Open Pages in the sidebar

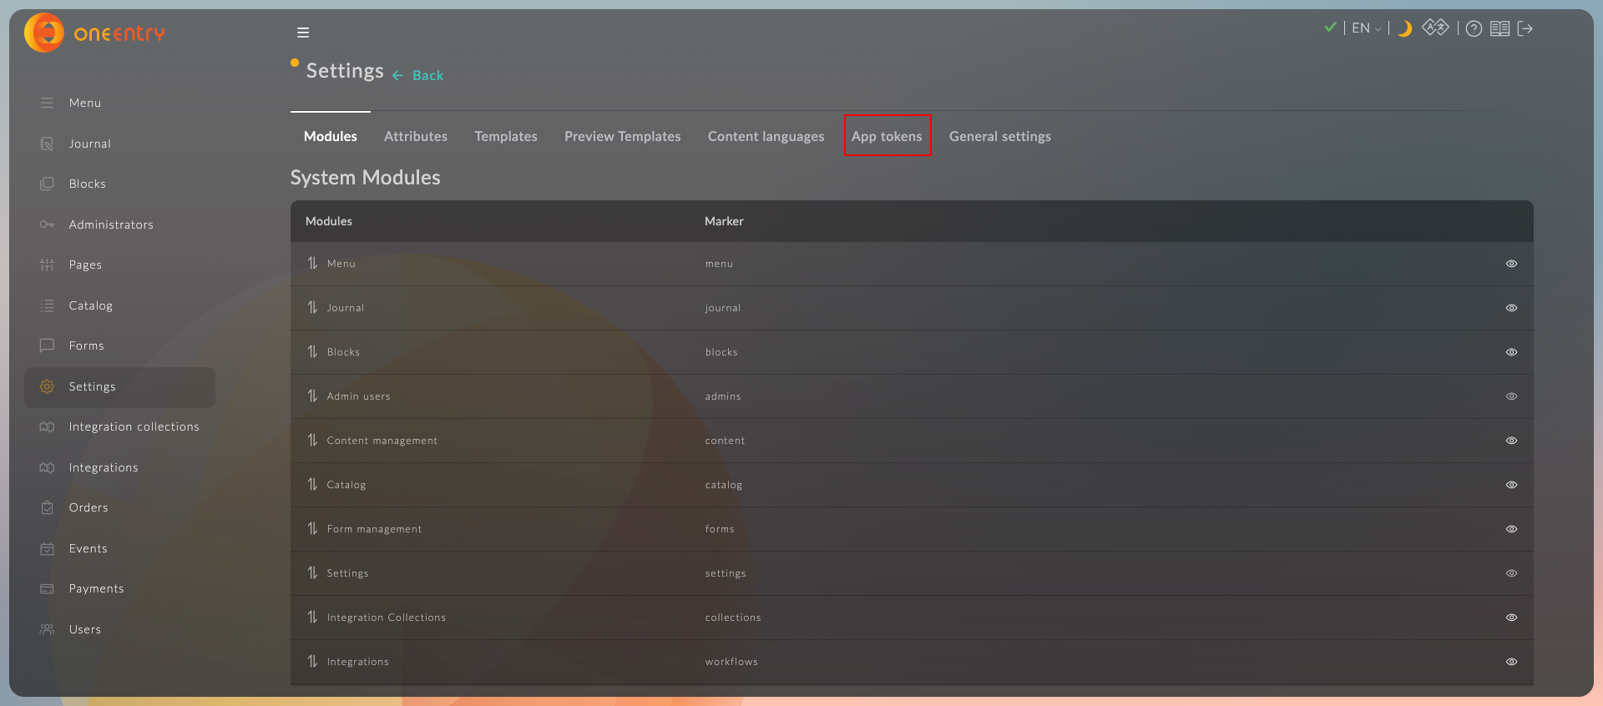coord(119,265)
